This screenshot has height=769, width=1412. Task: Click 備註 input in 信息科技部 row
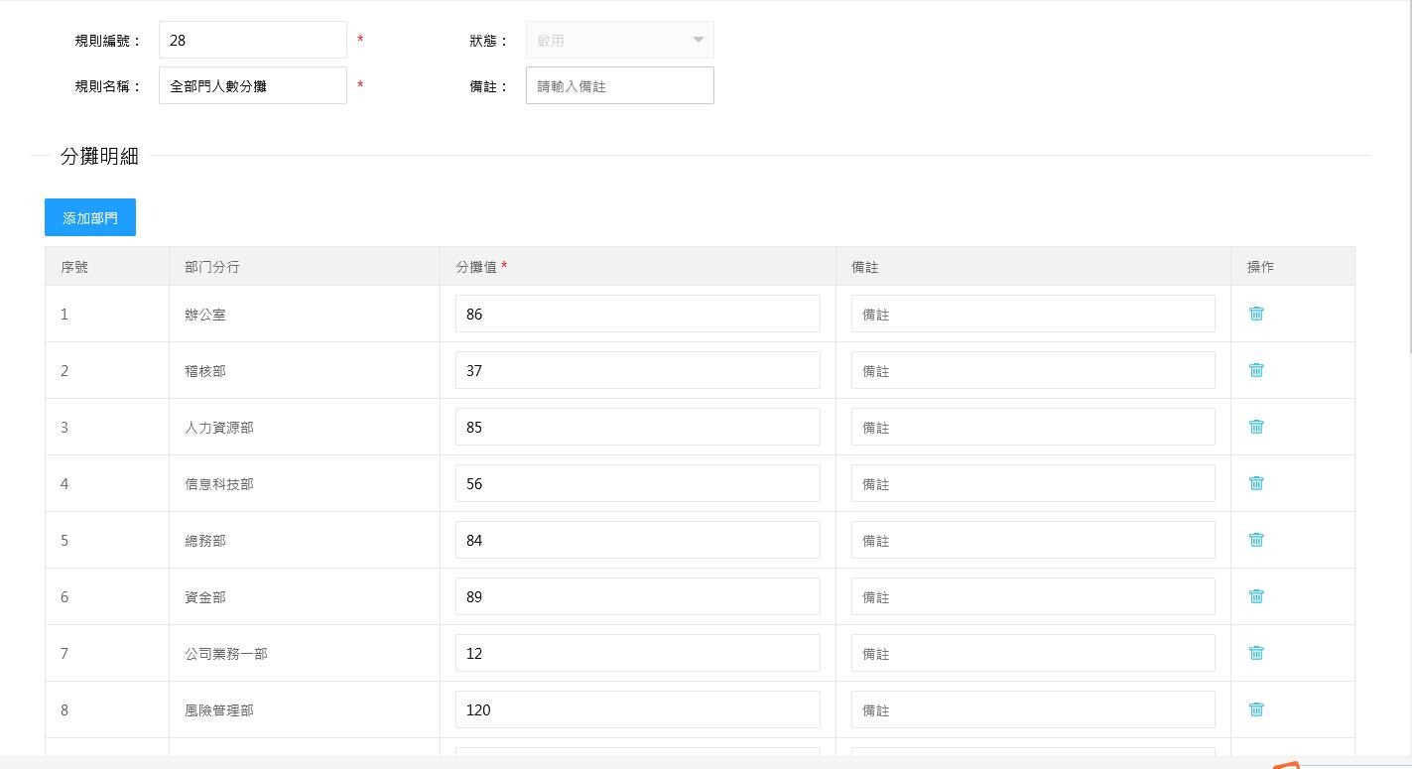pyautogui.click(x=1033, y=483)
